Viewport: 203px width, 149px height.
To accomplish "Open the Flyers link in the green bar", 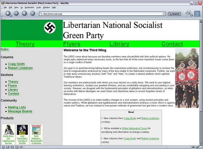I will pos(72,44).
